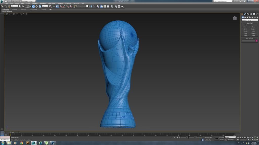Click the Teapot primitive button

pos(245,35)
